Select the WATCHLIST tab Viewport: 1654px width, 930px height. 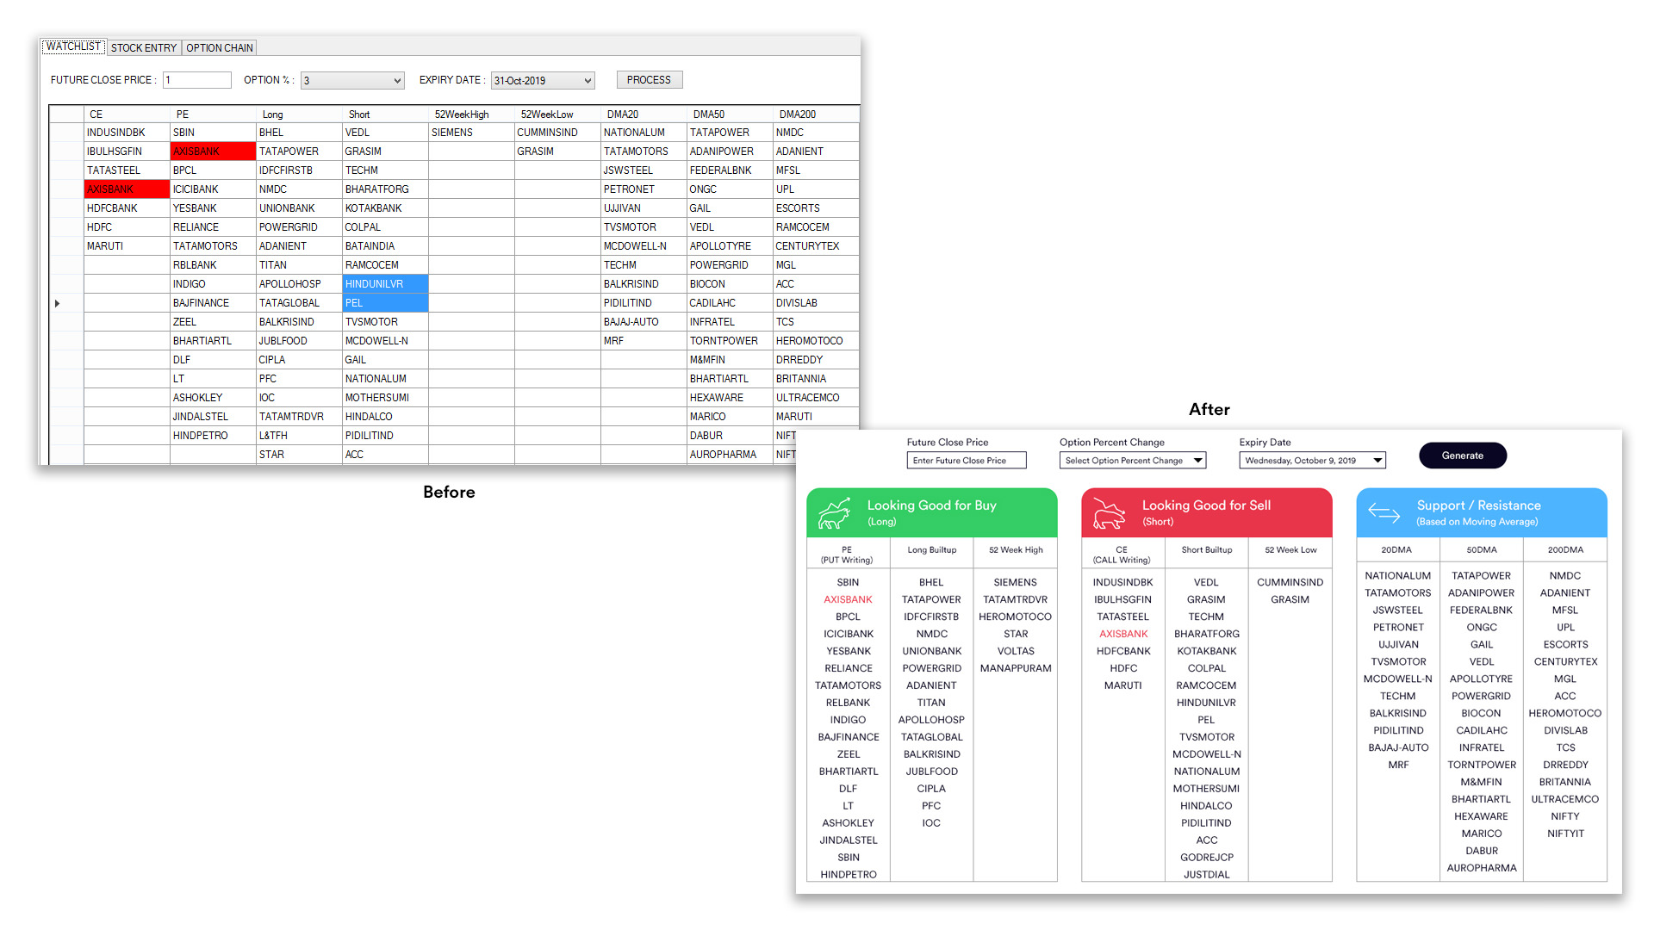[x=73, y=46]
